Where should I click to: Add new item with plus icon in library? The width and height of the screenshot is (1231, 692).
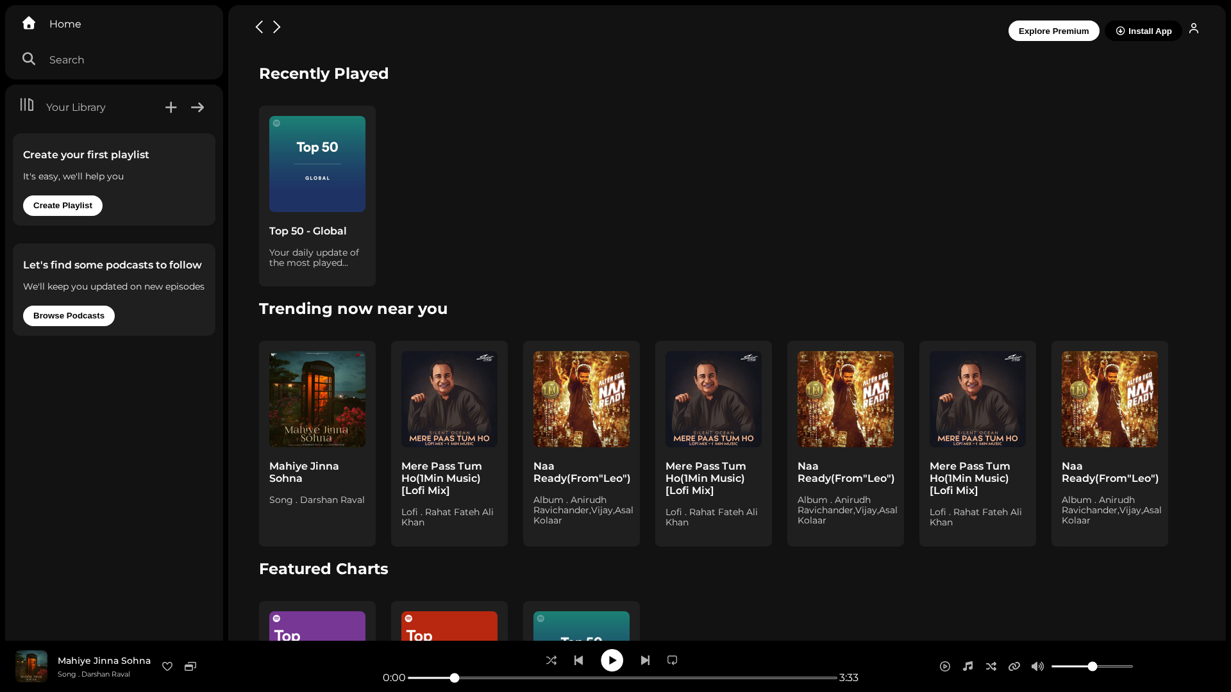coord(171,107)
